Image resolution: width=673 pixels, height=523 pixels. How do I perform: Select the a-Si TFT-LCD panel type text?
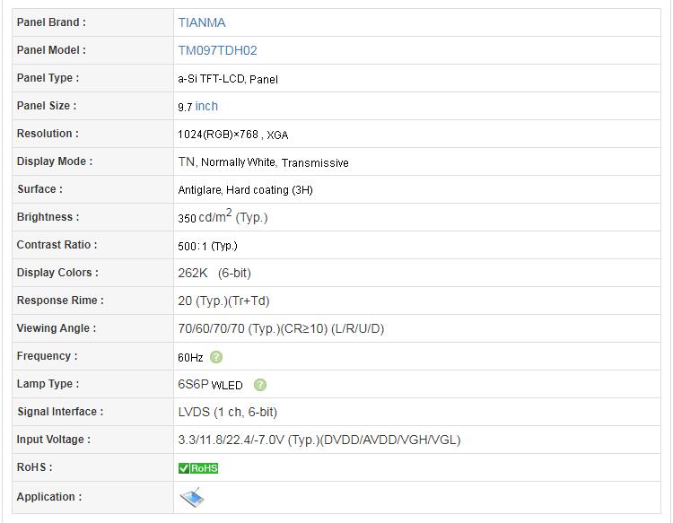(x=212, y=79)
